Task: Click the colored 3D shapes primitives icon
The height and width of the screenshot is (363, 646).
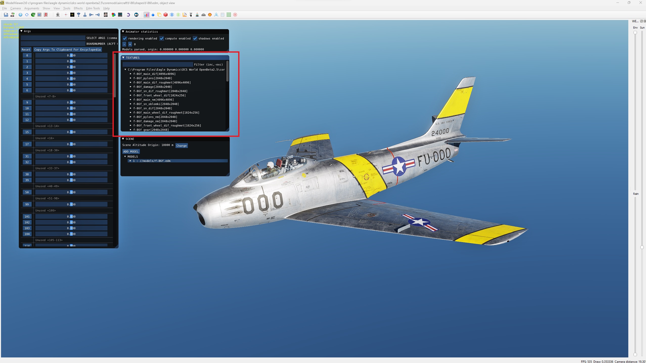Action: point(114,15)
